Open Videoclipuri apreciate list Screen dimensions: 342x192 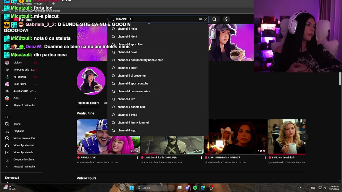pyautogui.click(x=21, y=145)
